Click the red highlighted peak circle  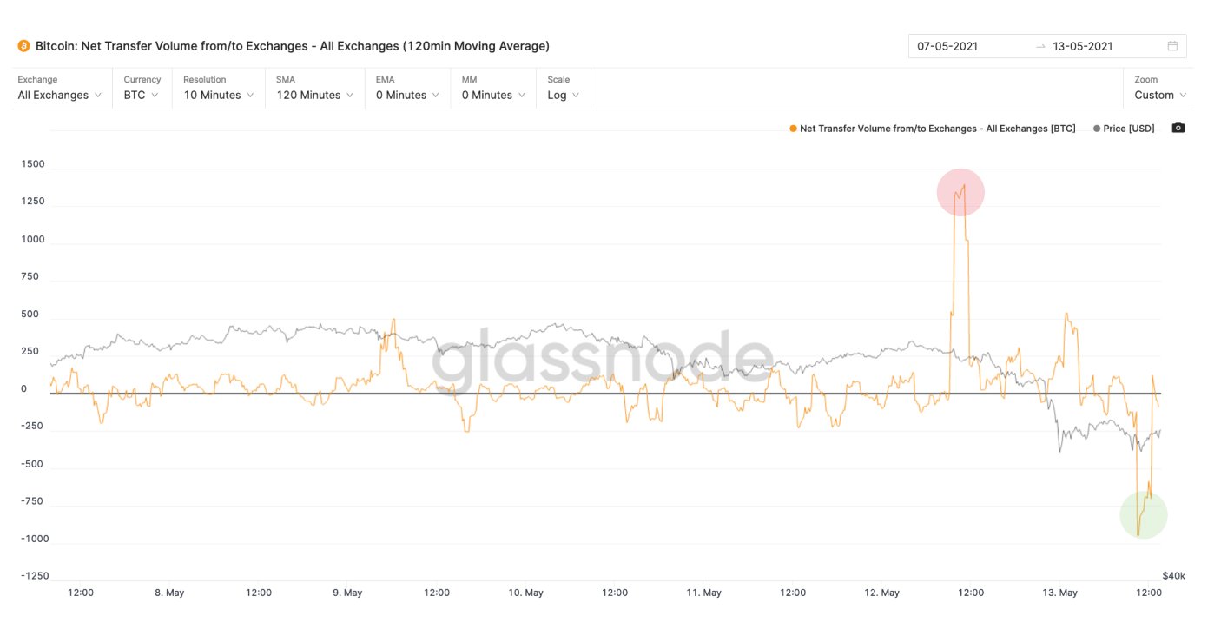(x=960, y=192)
